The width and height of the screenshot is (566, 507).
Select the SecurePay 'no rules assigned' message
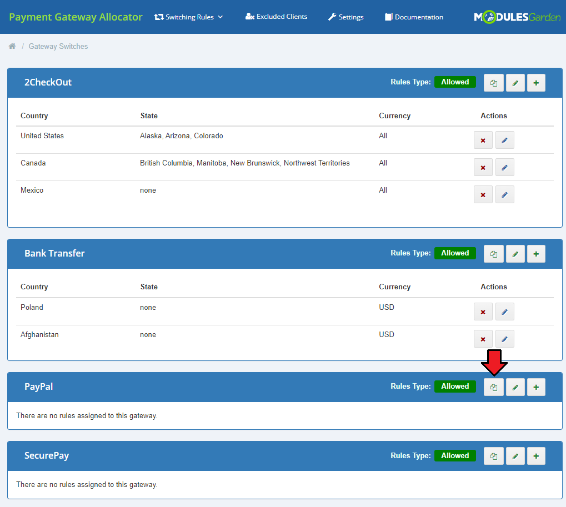87,485
